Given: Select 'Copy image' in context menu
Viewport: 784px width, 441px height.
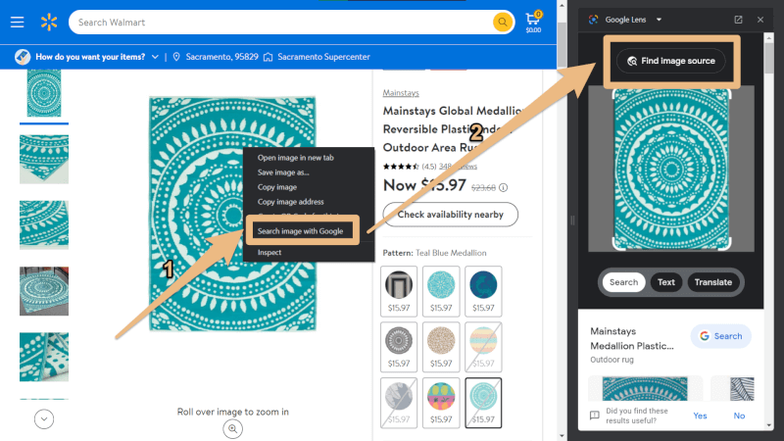Looking at the screenshot, I should [277, 187].
